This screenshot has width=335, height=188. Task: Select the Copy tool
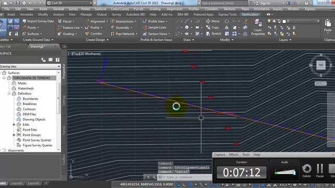pyautogui.click(x=213, y=27)
